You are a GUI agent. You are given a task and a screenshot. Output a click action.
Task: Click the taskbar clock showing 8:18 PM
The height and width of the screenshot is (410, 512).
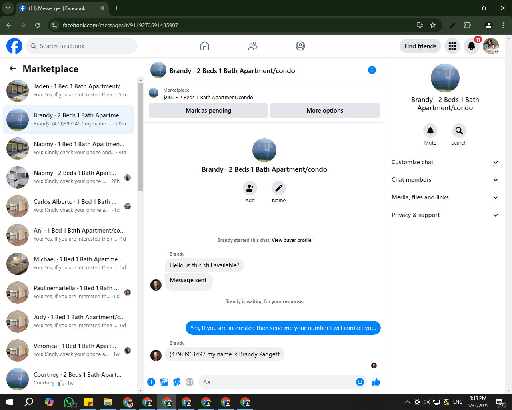[x=478, y=402]
